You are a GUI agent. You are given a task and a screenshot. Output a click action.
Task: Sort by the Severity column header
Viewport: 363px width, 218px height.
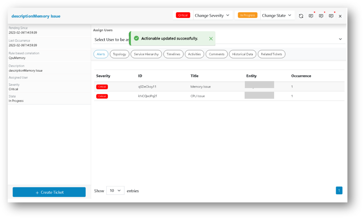(x=103, y=76)
